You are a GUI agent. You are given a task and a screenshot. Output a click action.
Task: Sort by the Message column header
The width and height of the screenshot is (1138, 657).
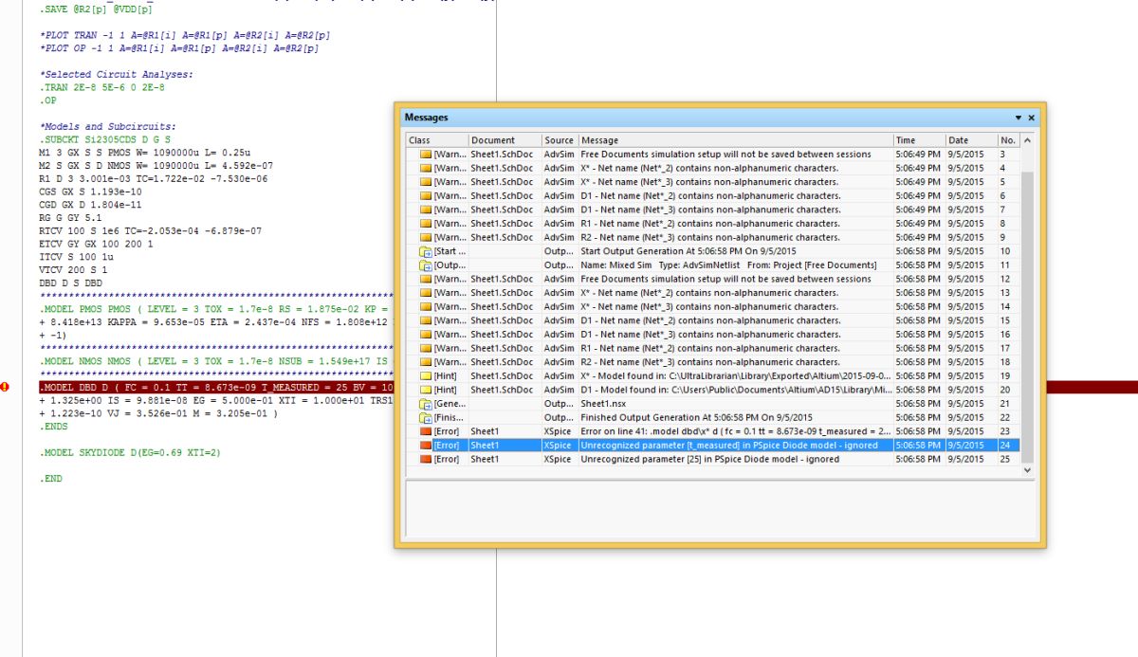(x=735, y=140)
